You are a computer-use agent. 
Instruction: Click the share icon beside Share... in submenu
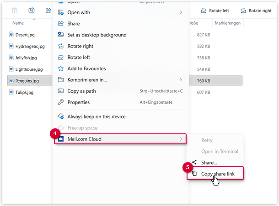click(x=194, y=162)
